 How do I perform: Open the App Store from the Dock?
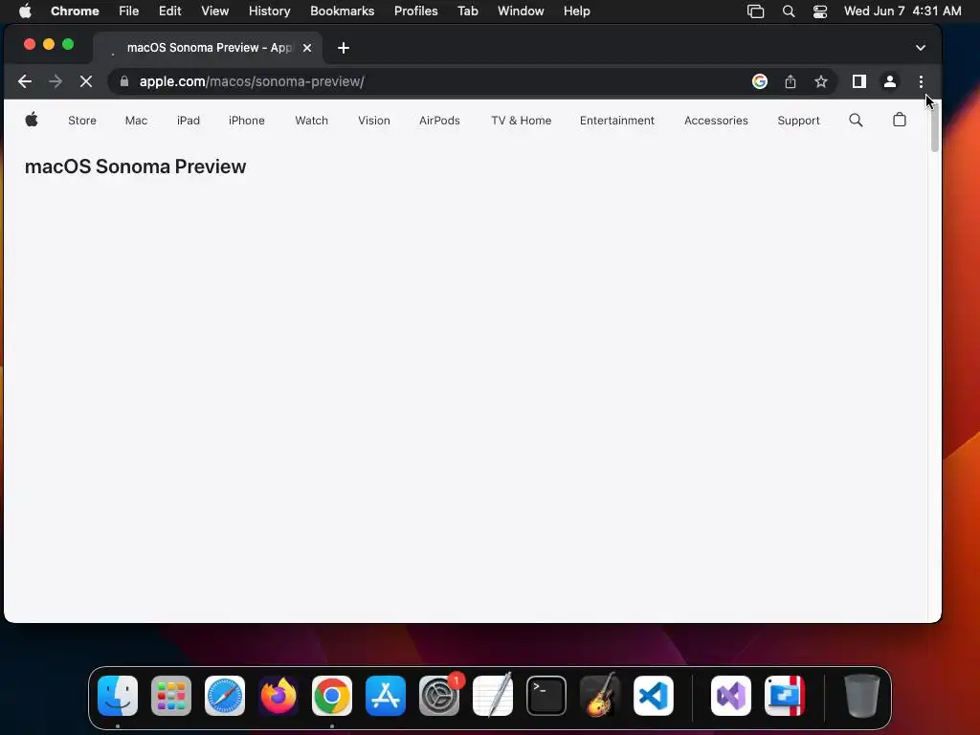coord(386,696)
